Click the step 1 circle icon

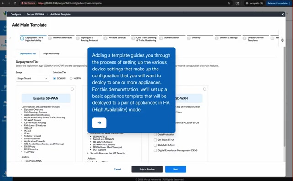pyautogui.click(x=22, y=38)
